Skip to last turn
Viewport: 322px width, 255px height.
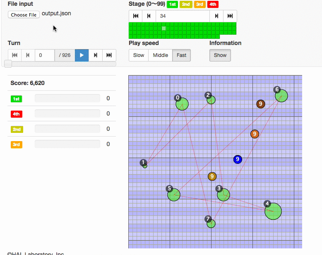pyautogui.click(x=109, y=55)
